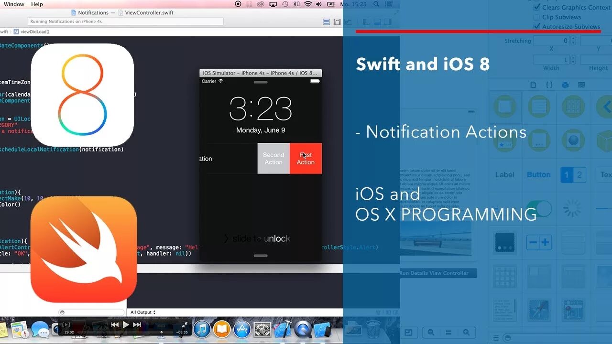Exit QuickTime full screen
The height and width of the screenshot is (344, 612).
tap(185, 325)
